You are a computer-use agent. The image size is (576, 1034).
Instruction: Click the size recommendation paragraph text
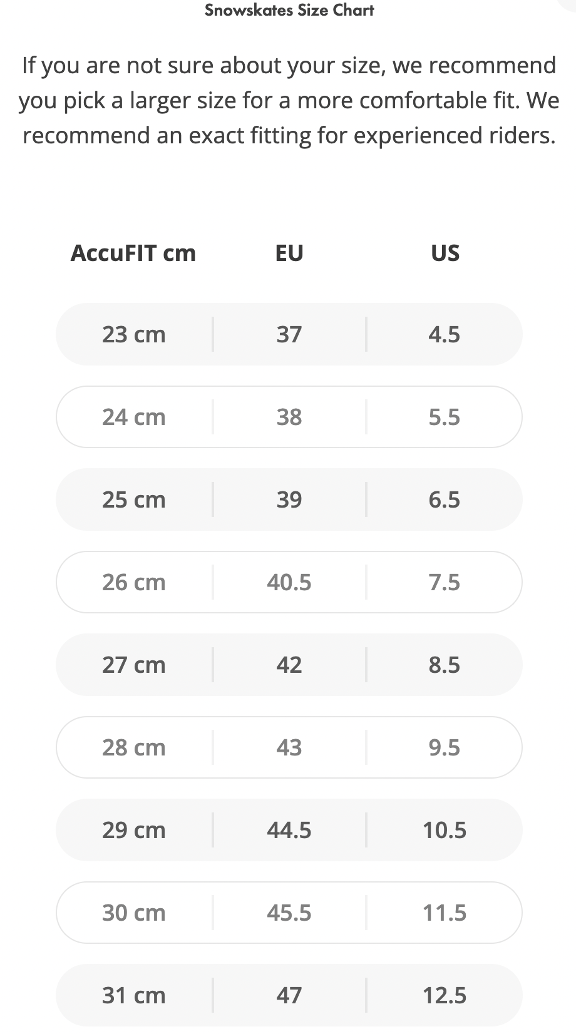289,100
